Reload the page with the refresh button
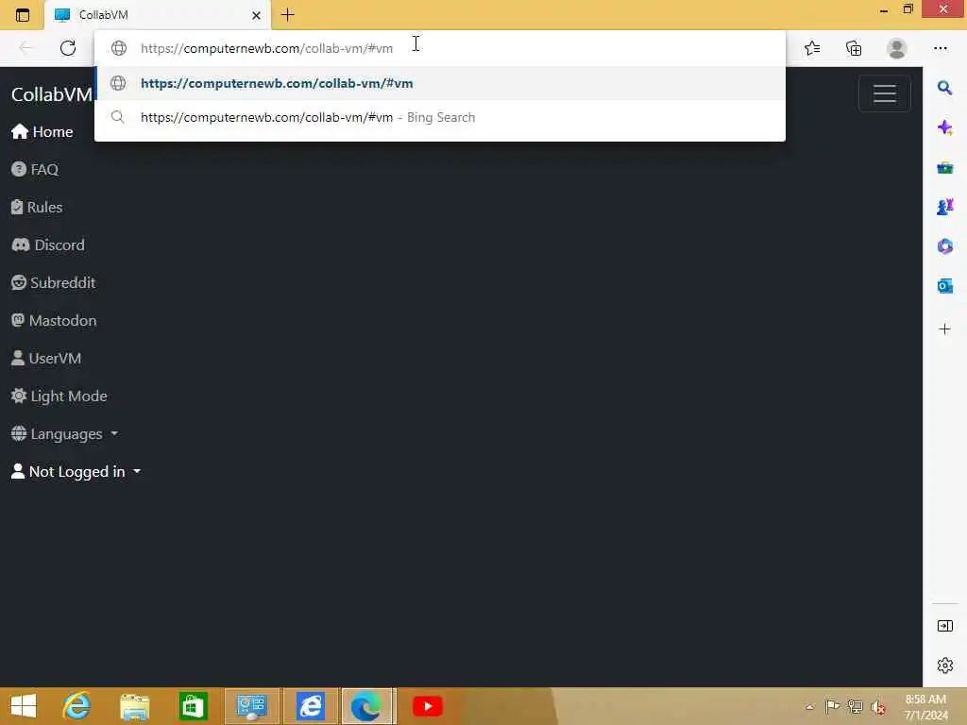The width and height of the screenshot is (967, 725). (x=68, y=48)
